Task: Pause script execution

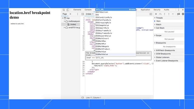Action: click(x=156, y=14)
